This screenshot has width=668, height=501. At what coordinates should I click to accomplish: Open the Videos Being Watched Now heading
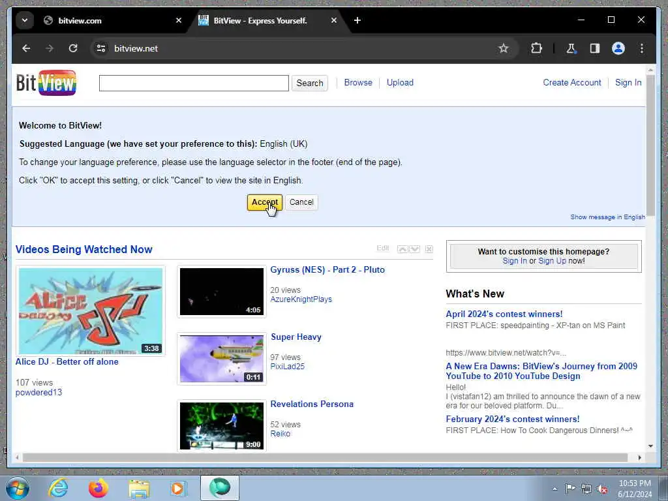84,249
